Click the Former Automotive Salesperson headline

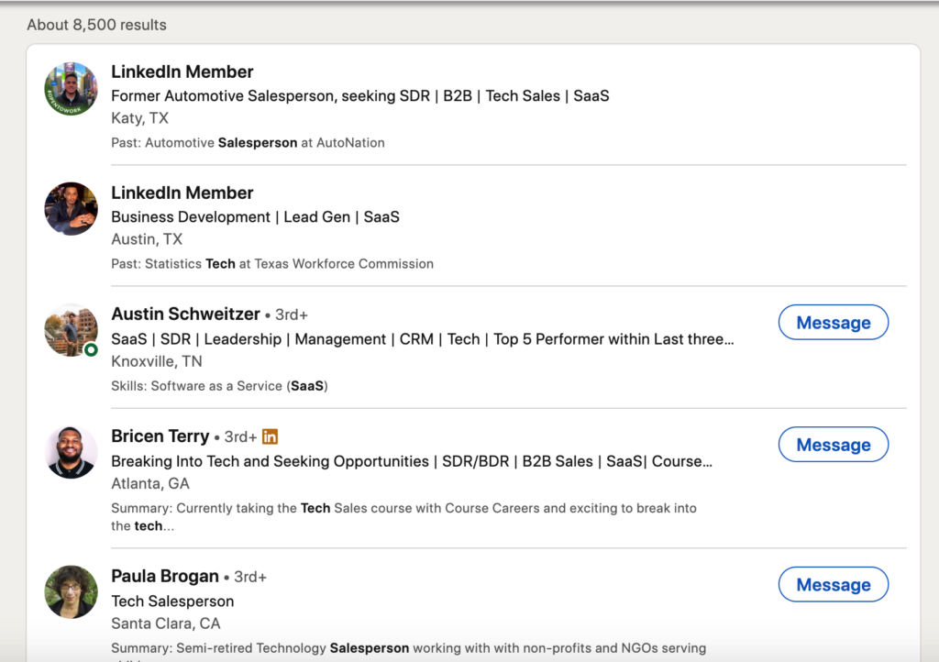point(359,96)
